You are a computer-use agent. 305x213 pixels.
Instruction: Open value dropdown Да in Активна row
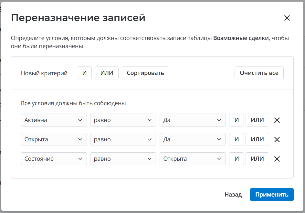192,120
